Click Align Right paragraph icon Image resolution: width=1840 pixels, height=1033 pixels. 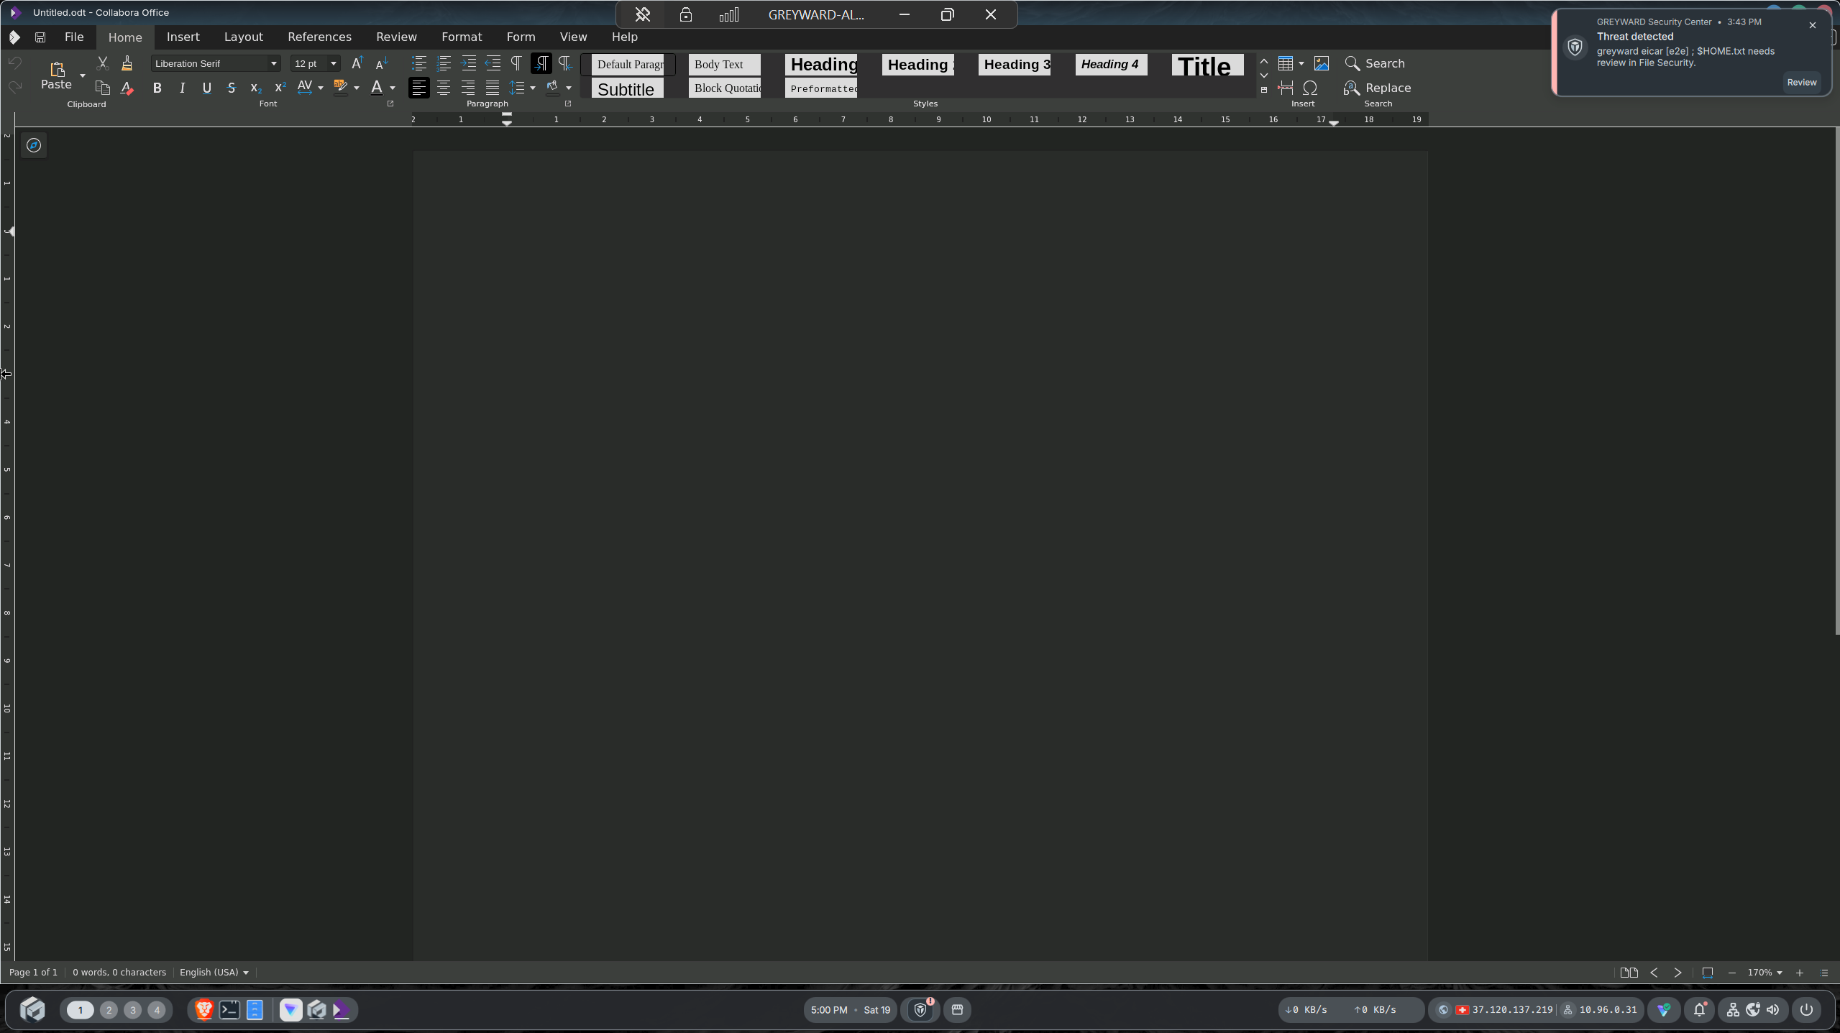click(468, 88)
